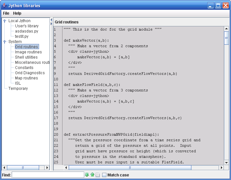Open testit.py from Local Jython
The height and width of the screenshot is (180, 231).
22,36
